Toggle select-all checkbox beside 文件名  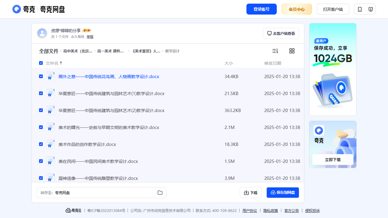(41, 63)
